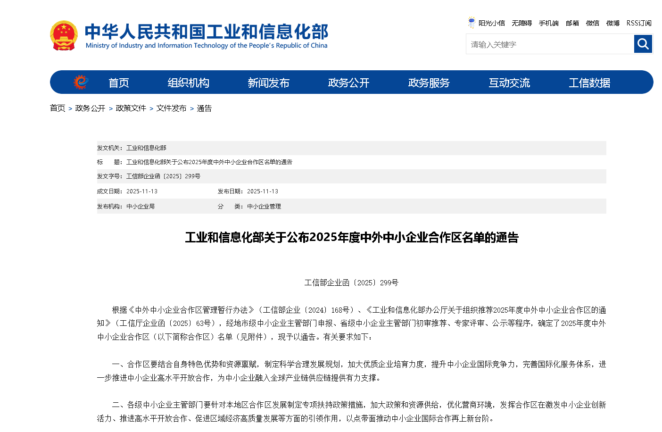
Task: Open the 手机端 mobile version
Action: pyautogui.click(x=548, y=23)
